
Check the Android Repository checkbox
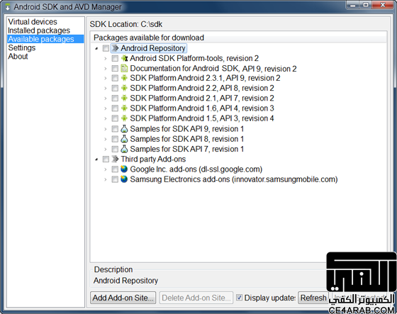[106, 48]
